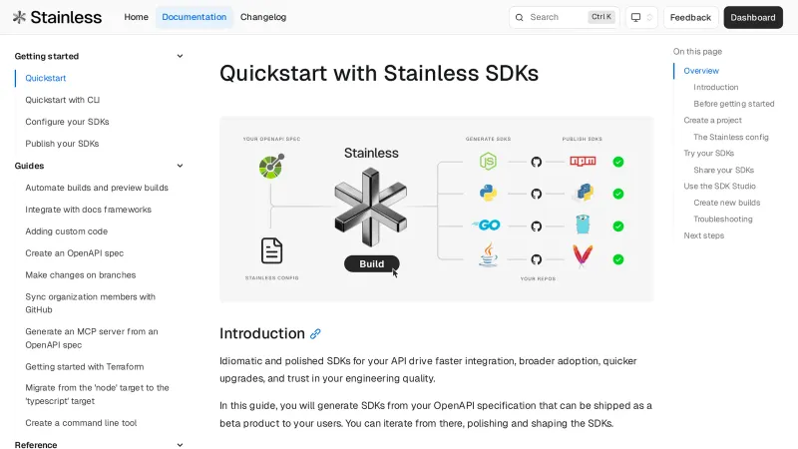
Task: Click the Build button in diagram
Action: (371, 264)
